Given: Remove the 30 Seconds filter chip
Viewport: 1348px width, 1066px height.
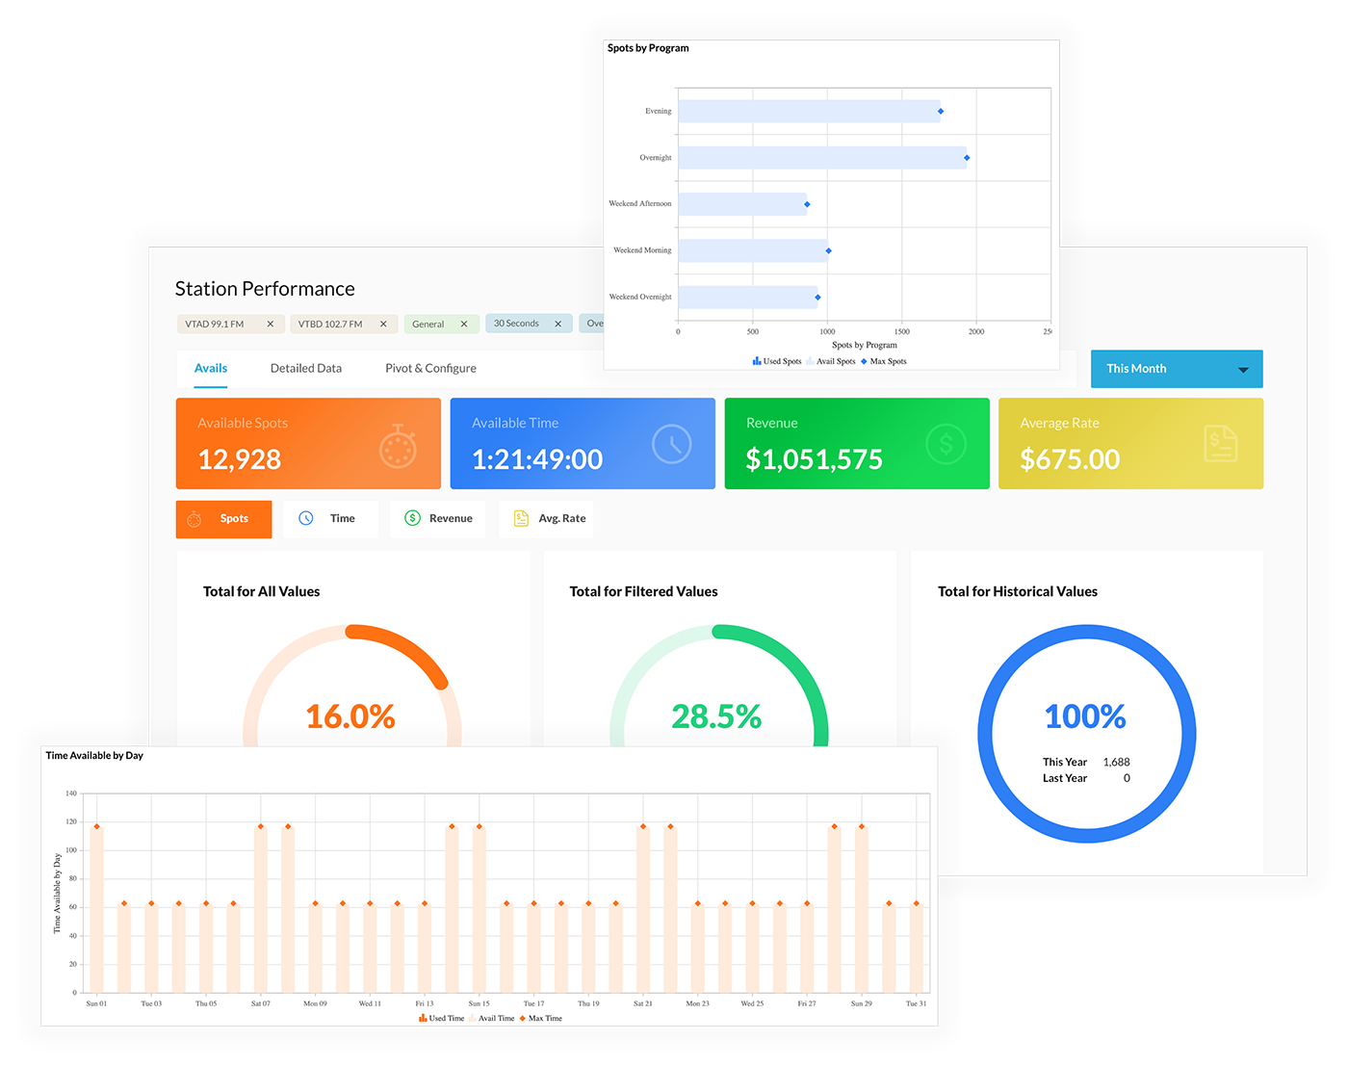Looking at the screenshot, I should point(557,325).
